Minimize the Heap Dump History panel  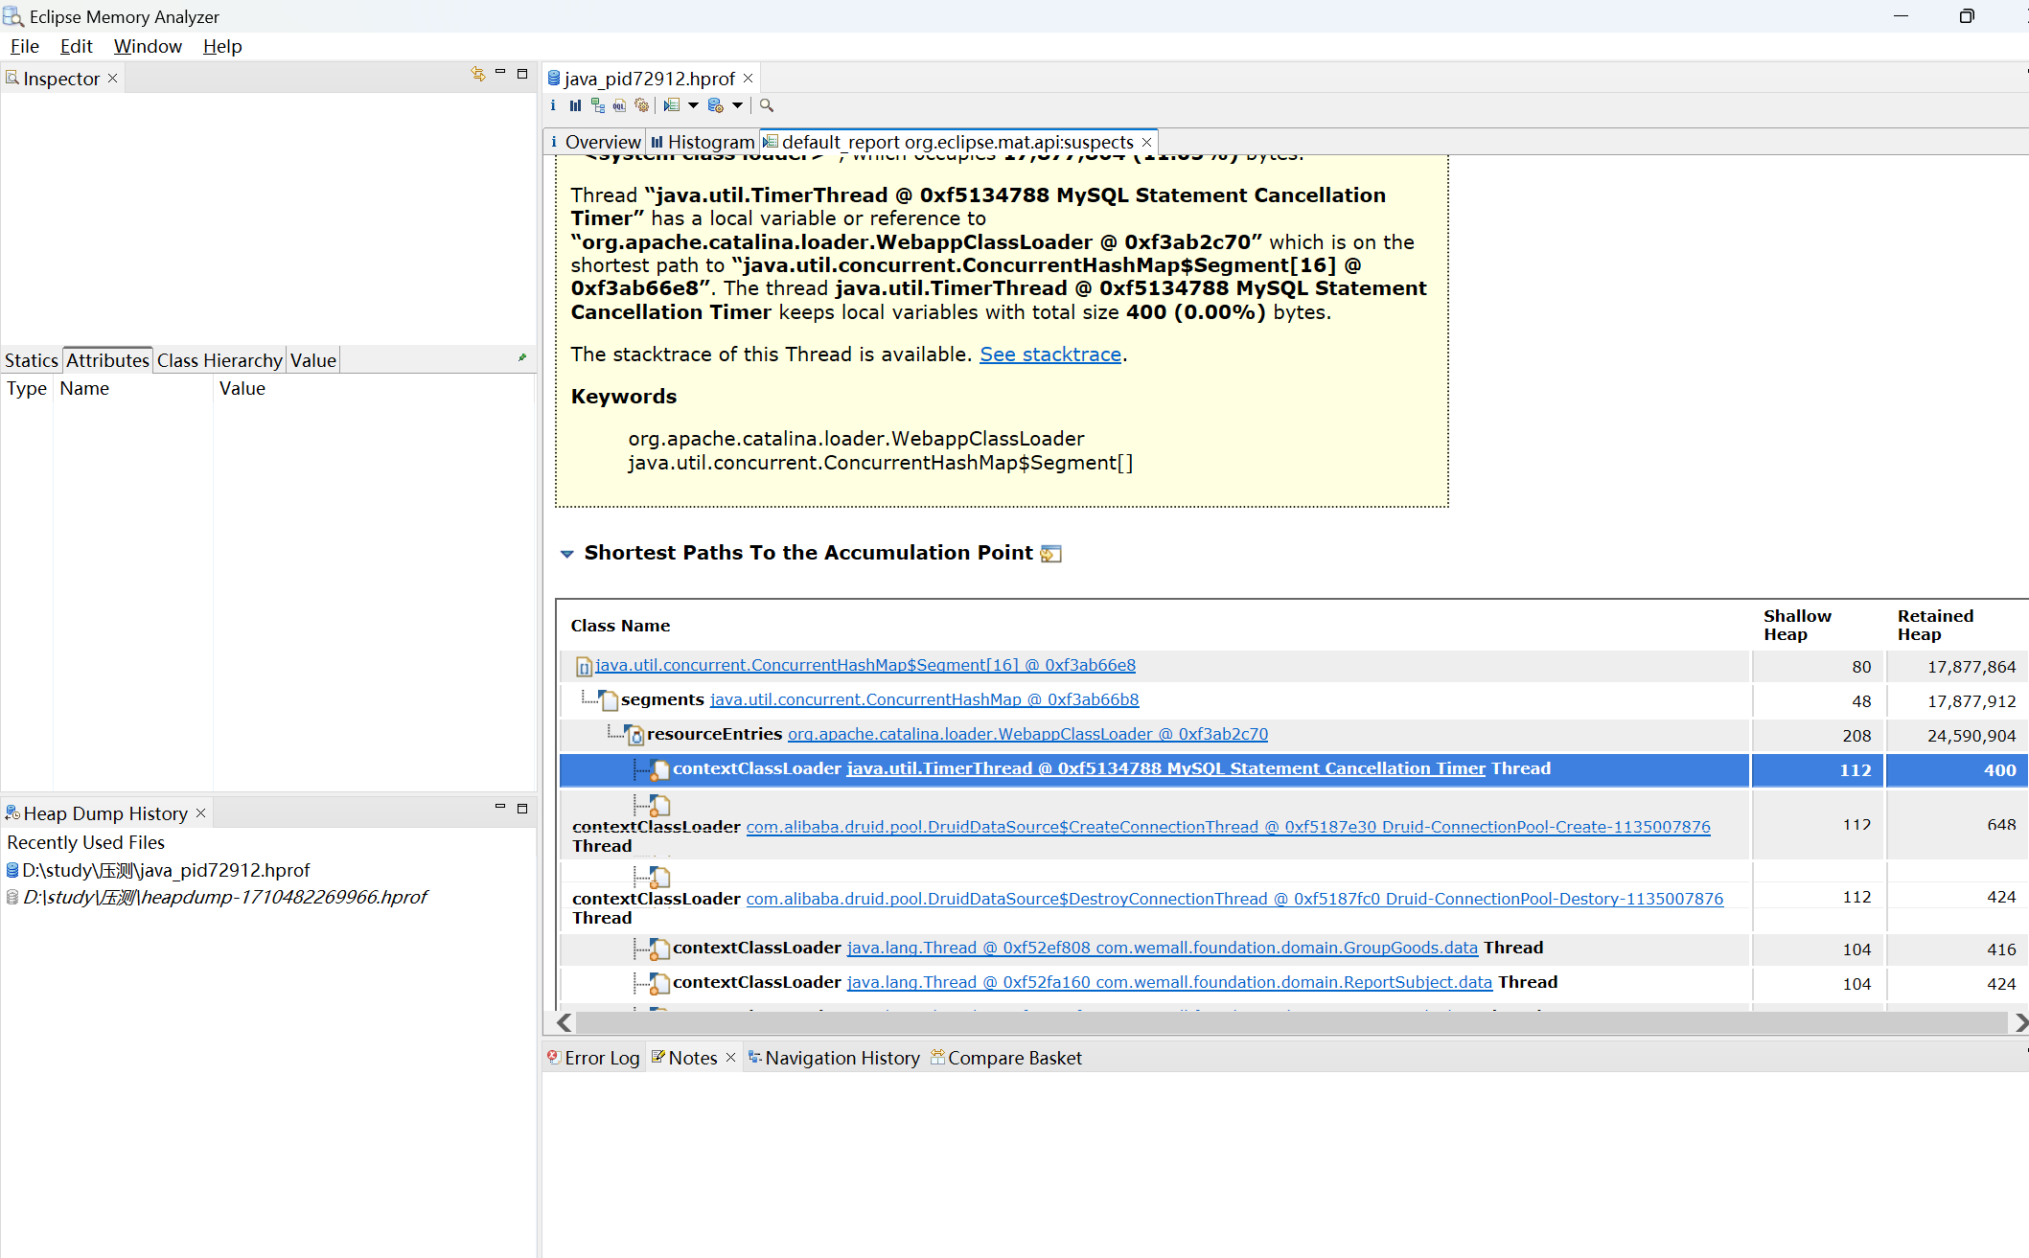pos(499,808)
